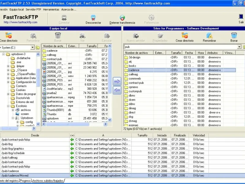245x184 pixels.
Task: Click the mp3 file icon of JoséMaríaAz
Action: pos(44,89)
